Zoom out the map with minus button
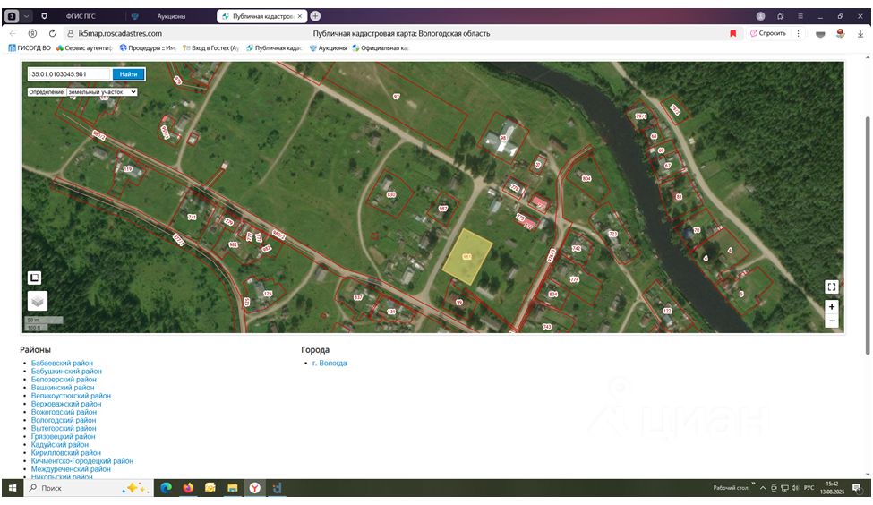Image resolution: width=873 pixels, height=505 pixels. pos(831,321)
